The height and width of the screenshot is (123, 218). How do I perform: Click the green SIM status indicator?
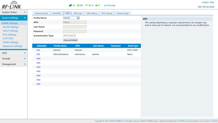tap(78, 5)
